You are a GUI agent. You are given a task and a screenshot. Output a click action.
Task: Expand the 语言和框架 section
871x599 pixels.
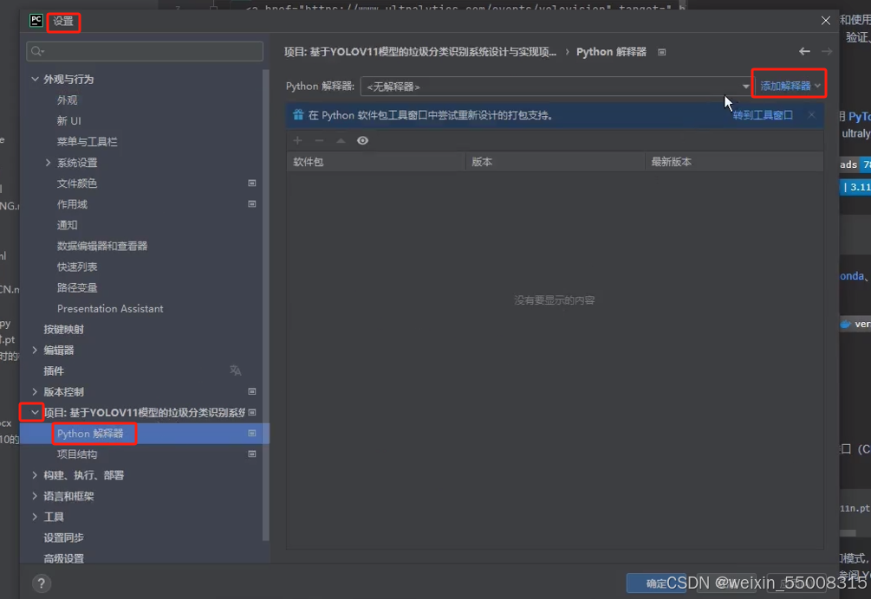(35, 496)
